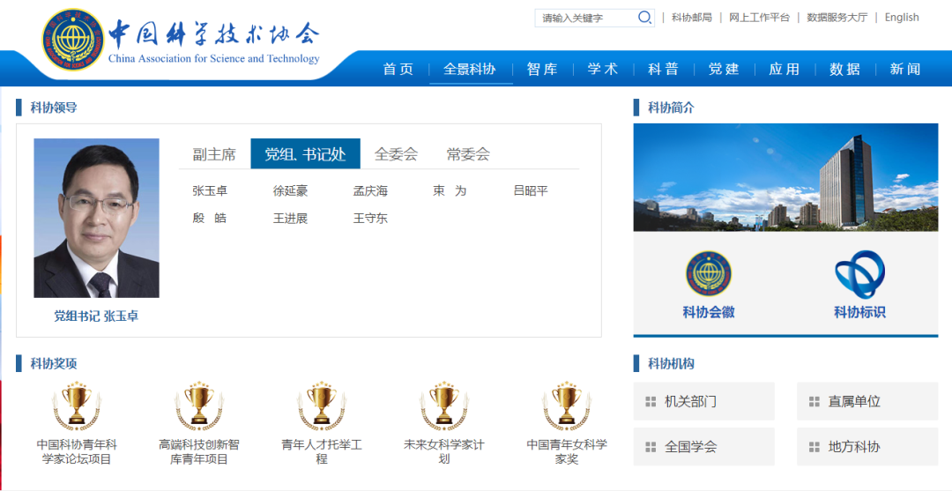This screenshot has width=952, height=491.
Task: Open 中国青年女科学家奖 award text link
Action: click(x=567, y=452)
